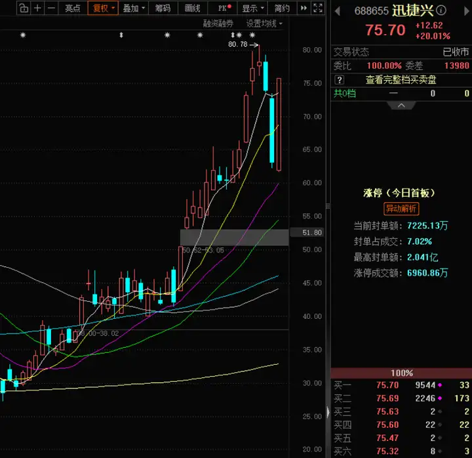Toggle the 亮点 highlights button
Screen dimensions: 472x458
click(x=73, y=8)
